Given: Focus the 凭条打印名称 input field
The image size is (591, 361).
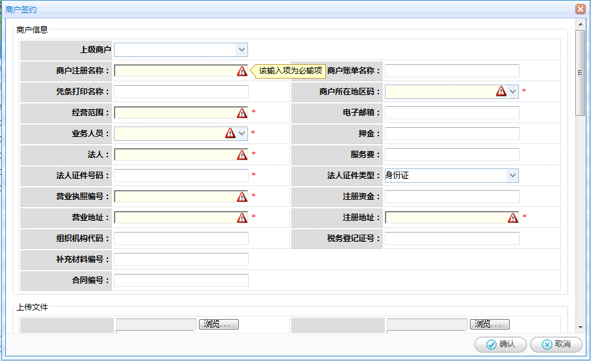Looking at the screenshot, I should 181,92.
